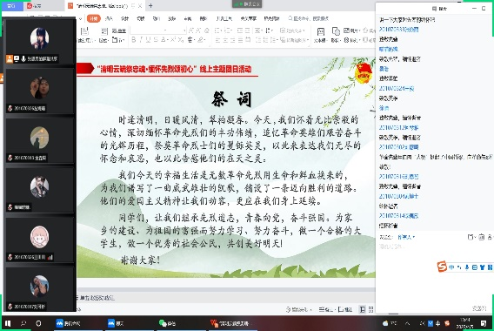Open the font name combo box
The height and width of the screenshot is (331, 494).
click(149, 30)
